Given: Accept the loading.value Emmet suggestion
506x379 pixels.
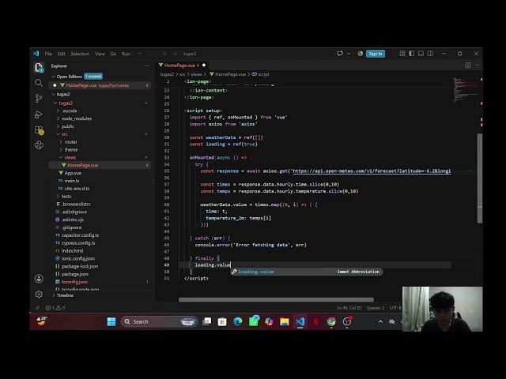Looking at the screenshot, I should 306,272.
